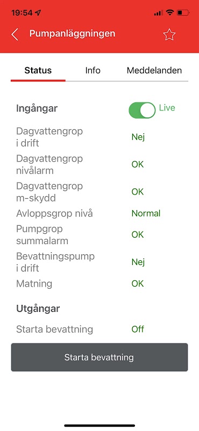Switch to the Info tab
199x431 pixels.
tap(93, 71)
